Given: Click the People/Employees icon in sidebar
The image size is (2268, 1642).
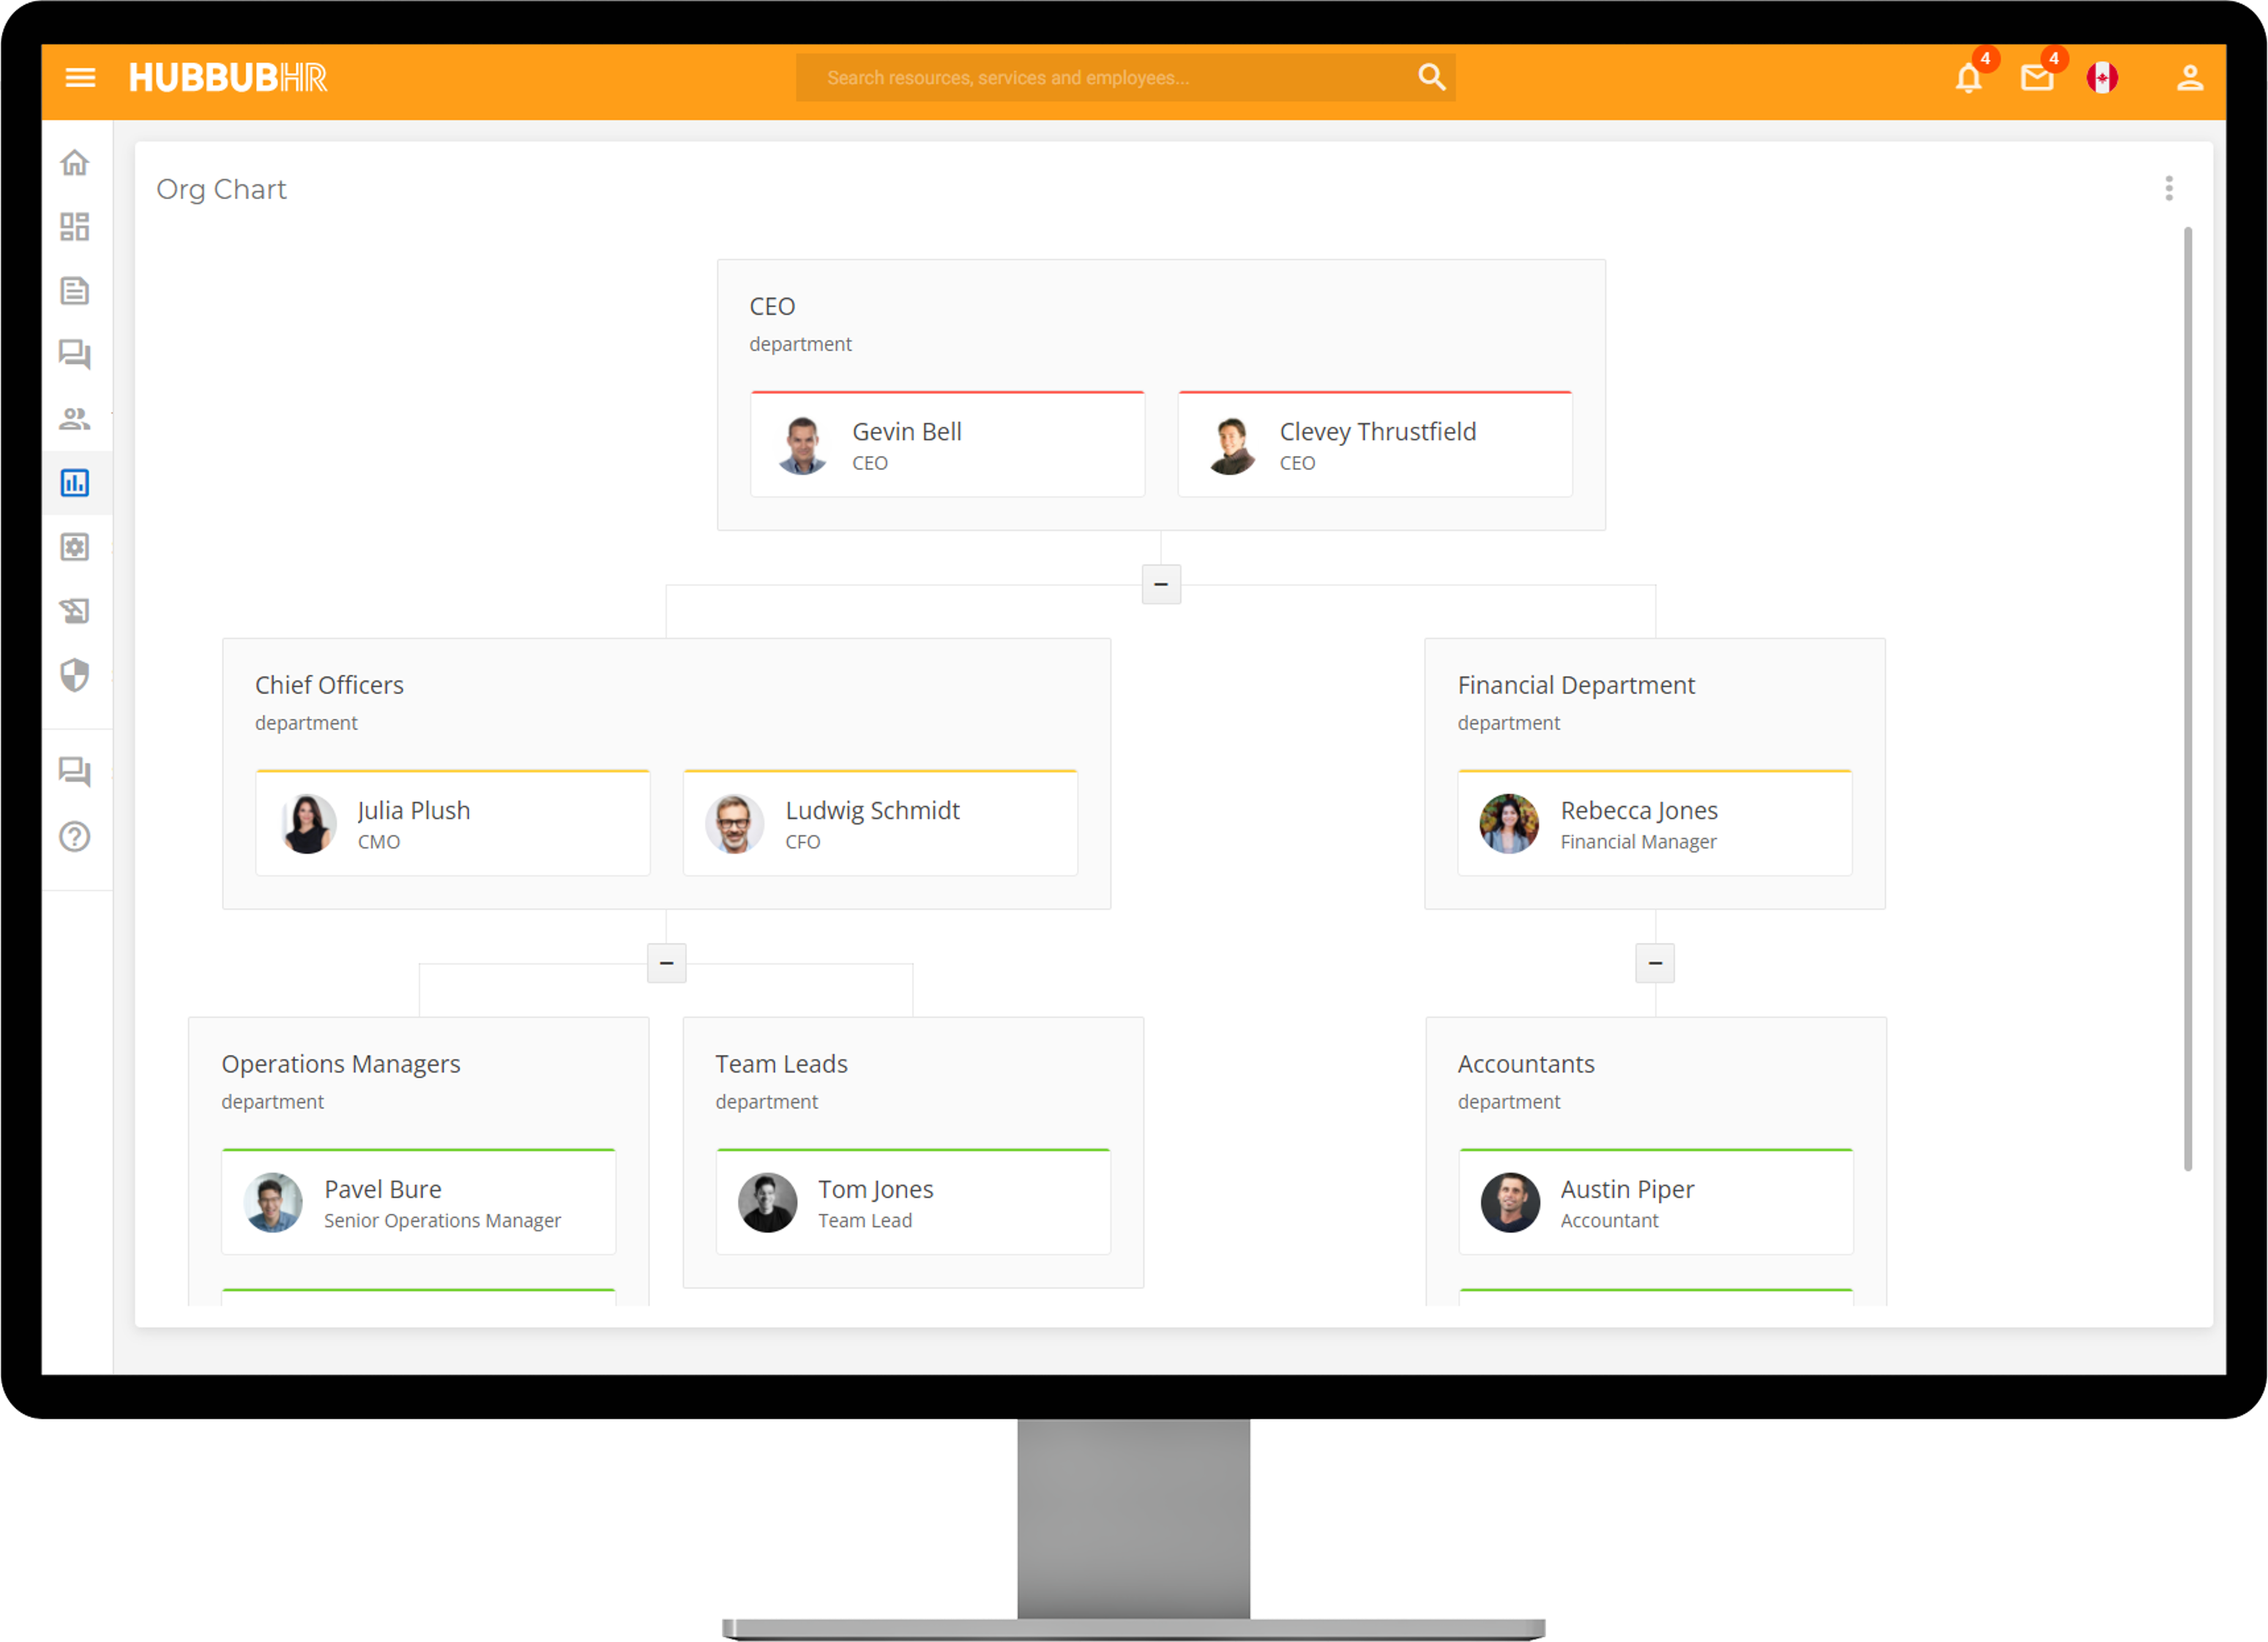Looking at the screenshot, I should click(75, 419).
